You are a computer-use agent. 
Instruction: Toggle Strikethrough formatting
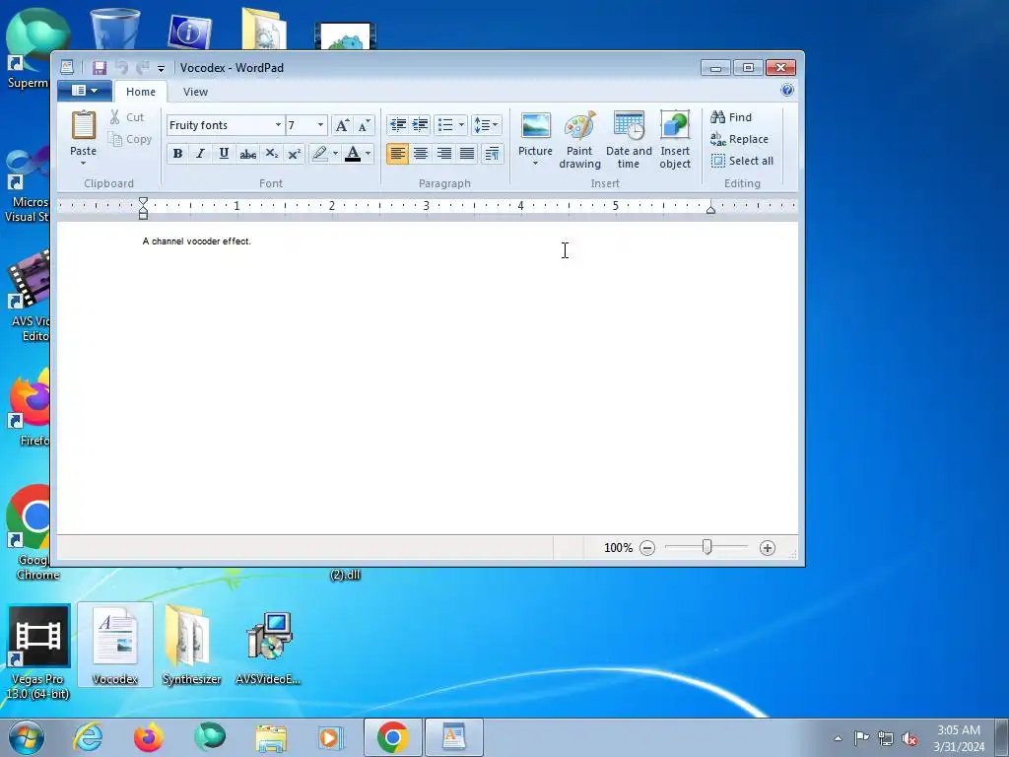point(247,153)
